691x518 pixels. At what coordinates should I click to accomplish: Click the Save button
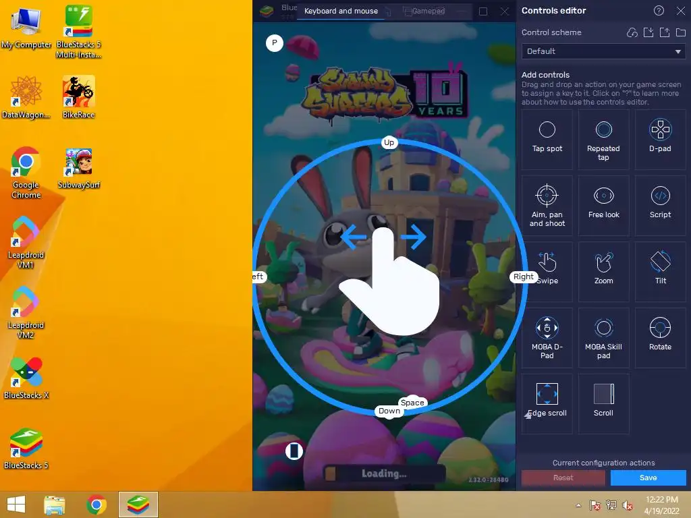pos(648,478)
